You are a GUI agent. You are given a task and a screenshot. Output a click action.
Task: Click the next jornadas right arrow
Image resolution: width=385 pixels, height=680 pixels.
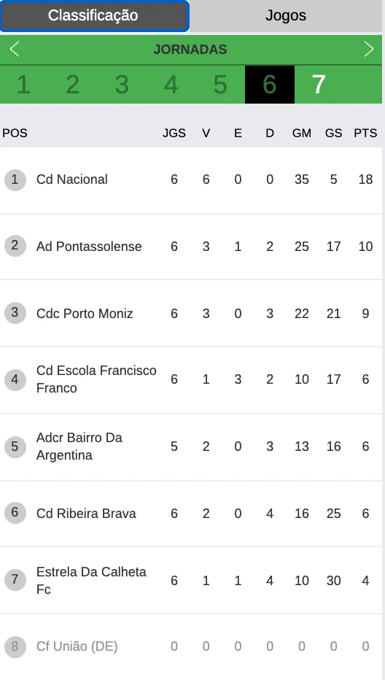pyautogui.click(x=368, y=49)
